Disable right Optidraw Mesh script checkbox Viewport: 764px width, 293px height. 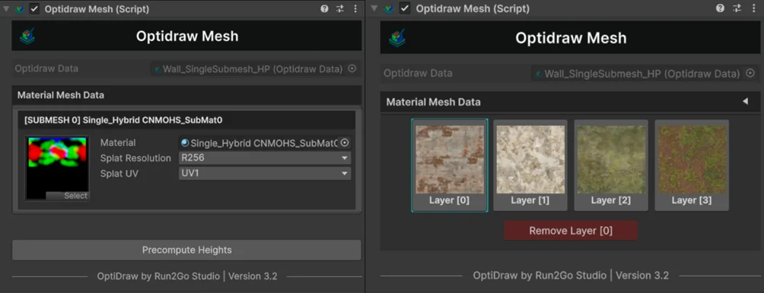click(405, 9)
